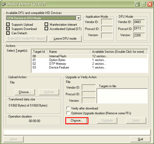Quit the application via Quit button
154x144 pixels.
pyautogui.click(x=141, y=139)
